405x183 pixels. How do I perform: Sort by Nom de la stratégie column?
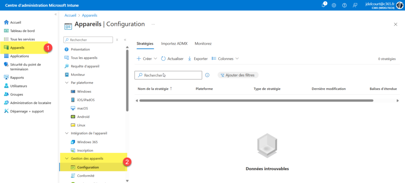[x=155, y=89]
